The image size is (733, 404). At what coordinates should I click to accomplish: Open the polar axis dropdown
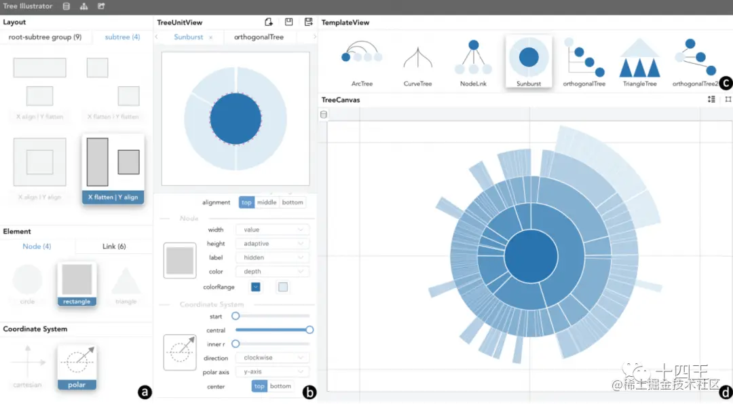(272, 371)
